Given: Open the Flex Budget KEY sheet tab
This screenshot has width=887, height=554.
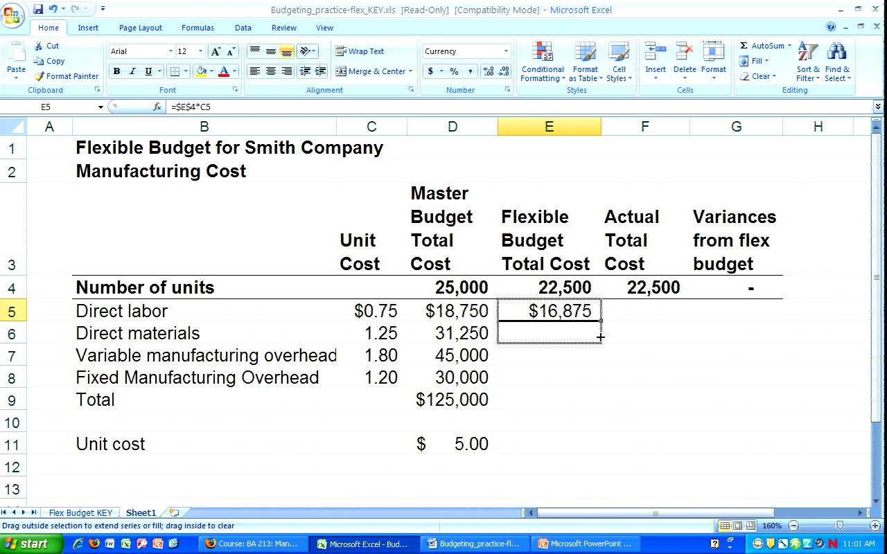Looking at the screenshot, I should click(x=80, y=513).
